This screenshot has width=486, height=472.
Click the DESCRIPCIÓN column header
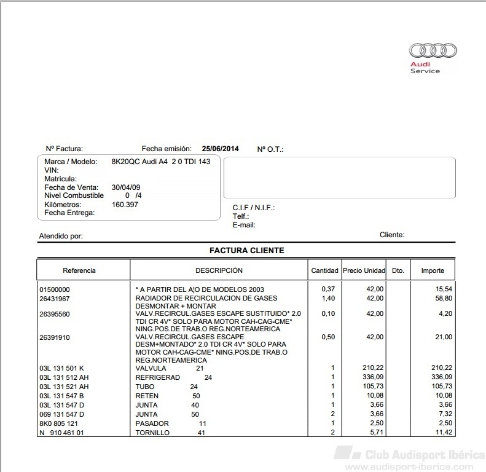point(219,270)
